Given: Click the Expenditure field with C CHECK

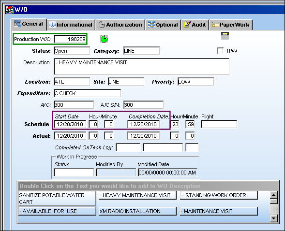Looking at the screenshot, I should click(87, 93).
